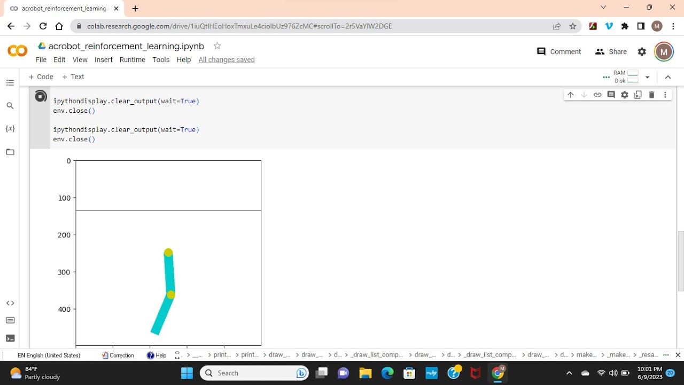Bookmark this page with the star
Viewport: 684px width, 385px height.
[x=573, y=26]
